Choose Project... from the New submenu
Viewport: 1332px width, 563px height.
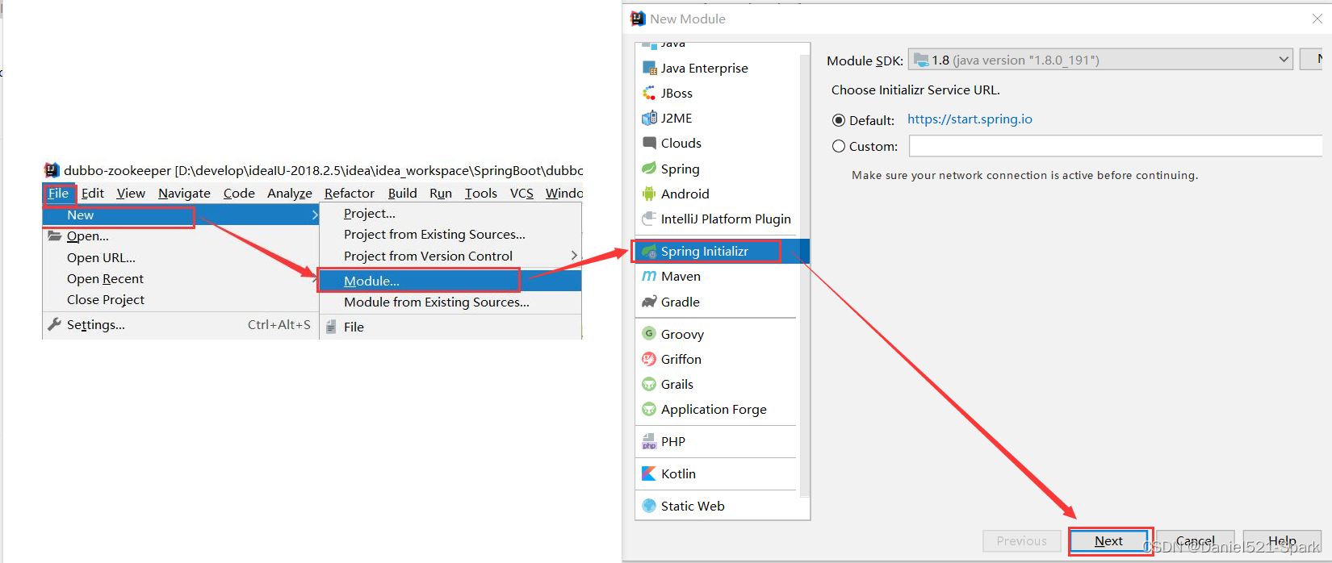[450, 213]
